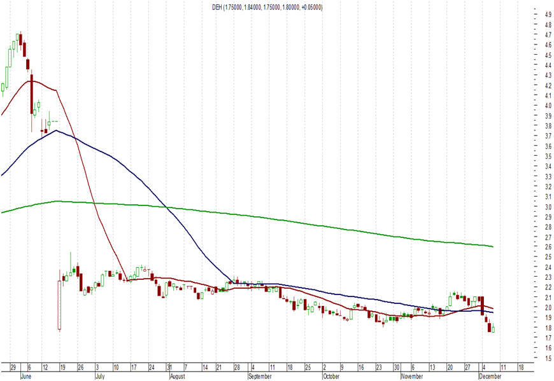Select the 2.4 price axis label

548,267
